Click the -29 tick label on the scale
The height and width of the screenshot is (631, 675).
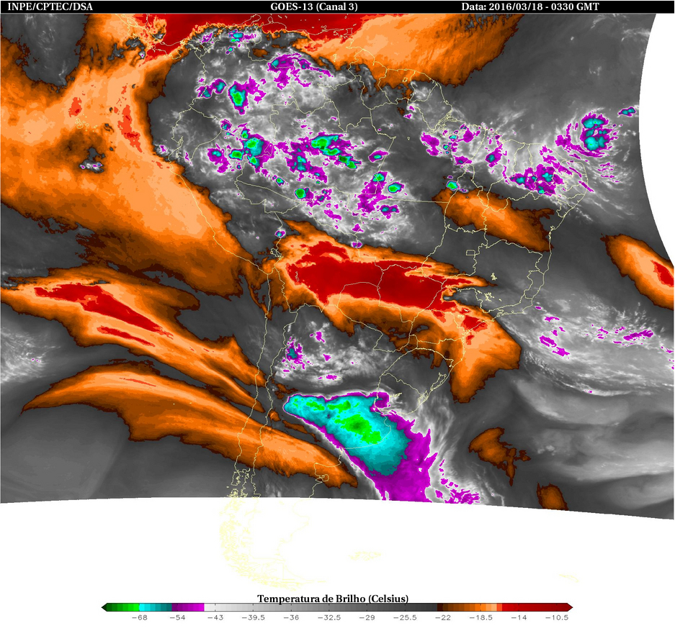tap(367, 618)
